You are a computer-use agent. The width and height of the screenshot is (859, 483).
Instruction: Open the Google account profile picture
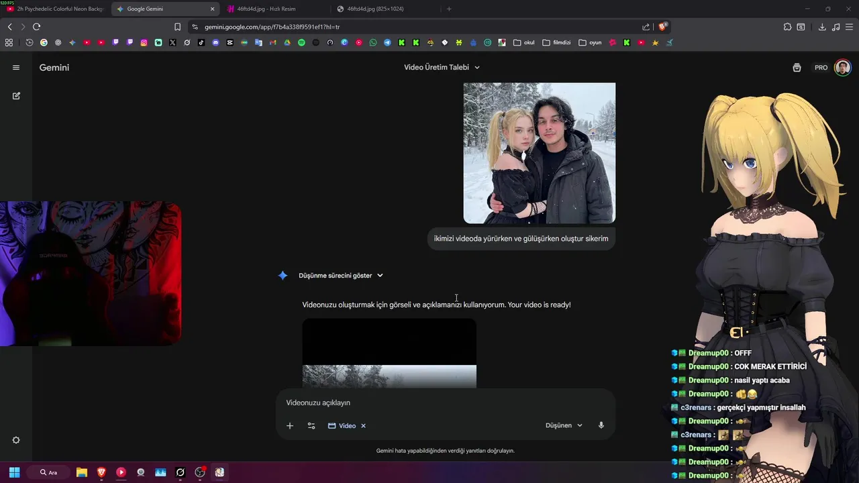click(x=843, y=68)
